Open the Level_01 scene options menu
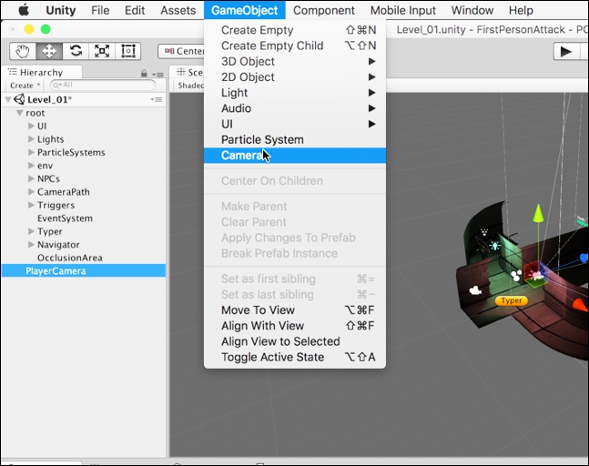Viewport: 589px width, 466px height. point(157,99)
